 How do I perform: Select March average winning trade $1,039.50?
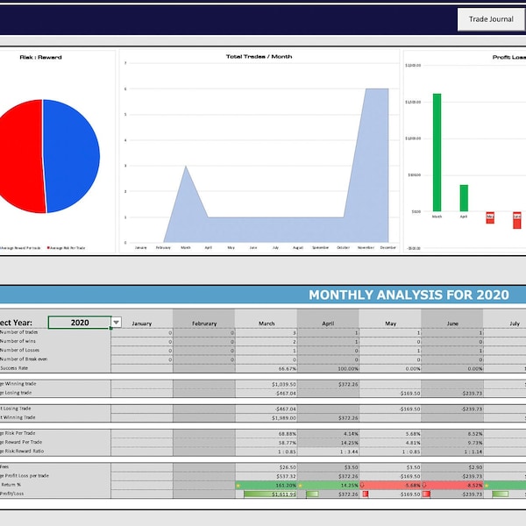pos(267,384)
